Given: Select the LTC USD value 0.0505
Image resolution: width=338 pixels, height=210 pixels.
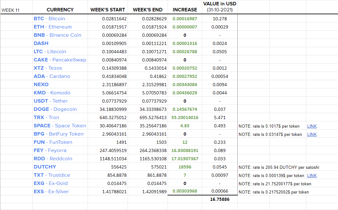Looking at the screenshot, I should pos(220,52).
